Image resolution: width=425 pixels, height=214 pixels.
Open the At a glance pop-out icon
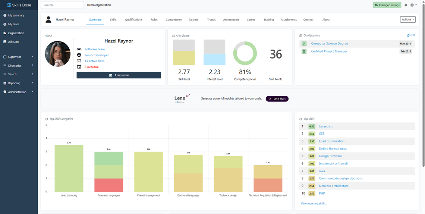[174, 36]
